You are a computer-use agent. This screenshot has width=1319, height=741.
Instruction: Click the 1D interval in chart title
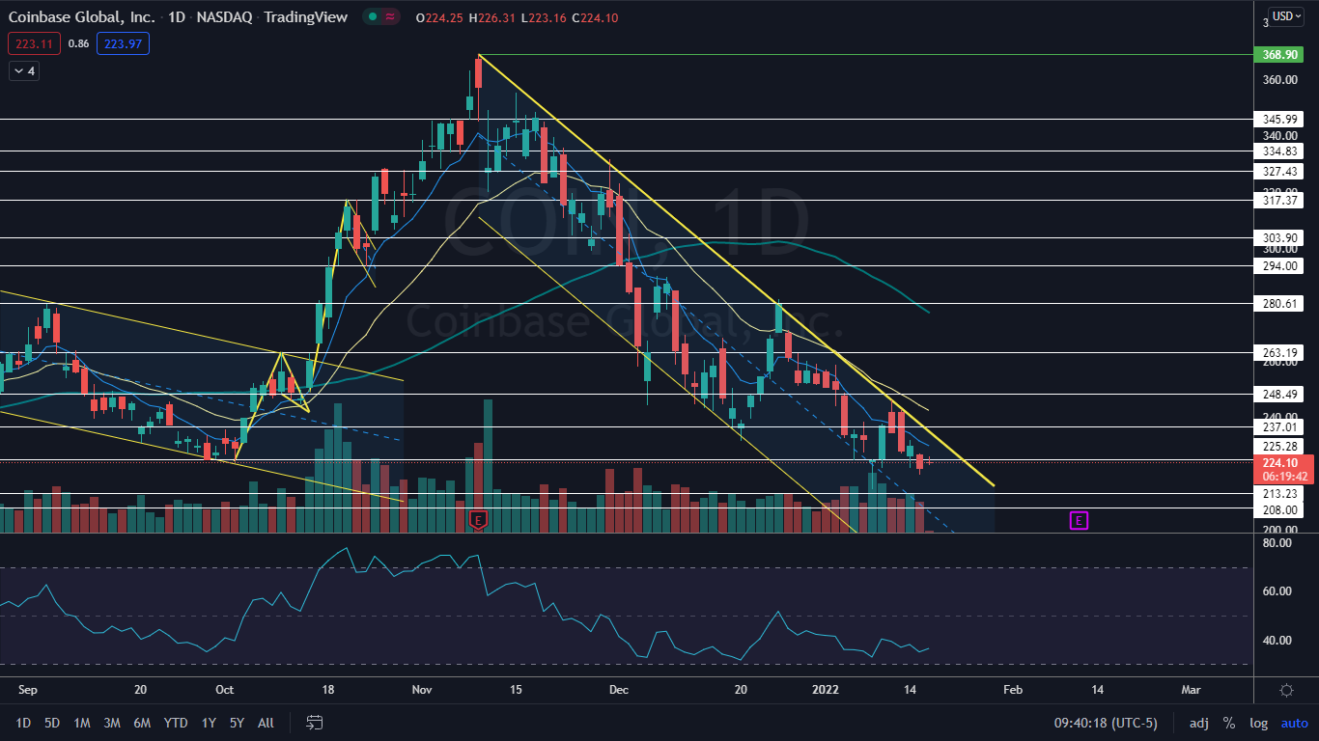point(175,17)
